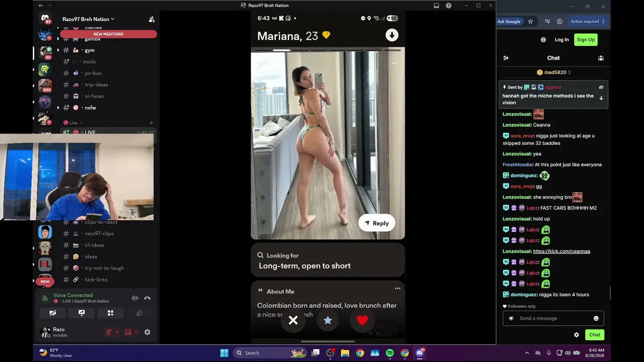The height and width of the screenshot is (362, 644).
Task: Open the irl-ideas channel
Action: tap(109, 245)
